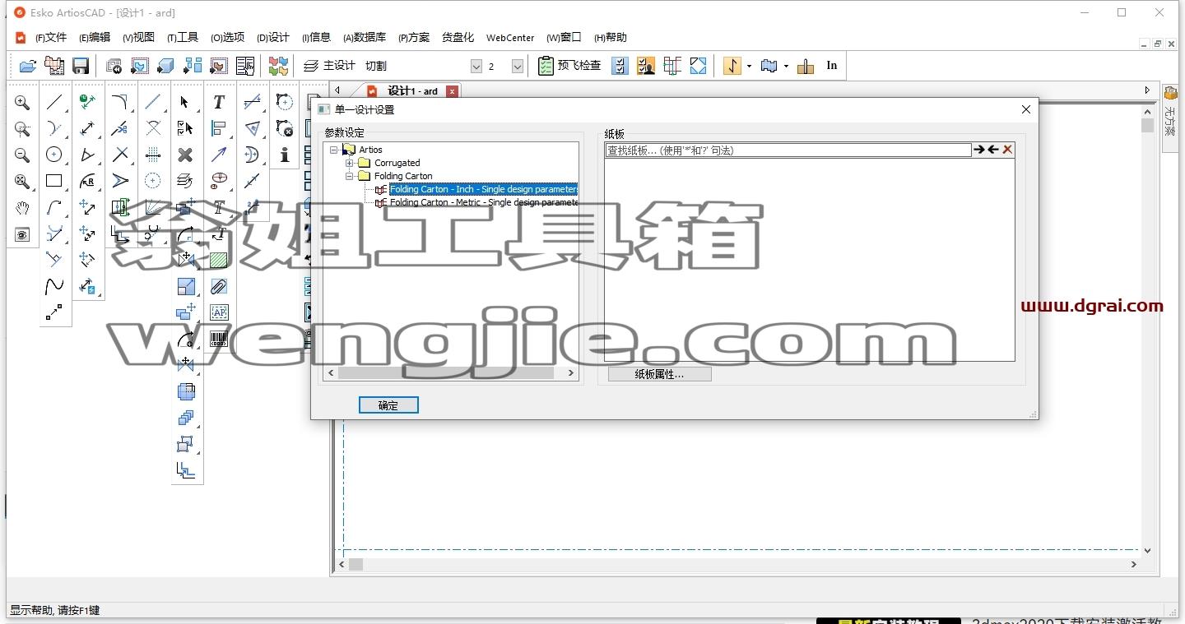The image size is (1185, 624).
Task: Choose the hatch fill tool
Action: pos(219,260)
